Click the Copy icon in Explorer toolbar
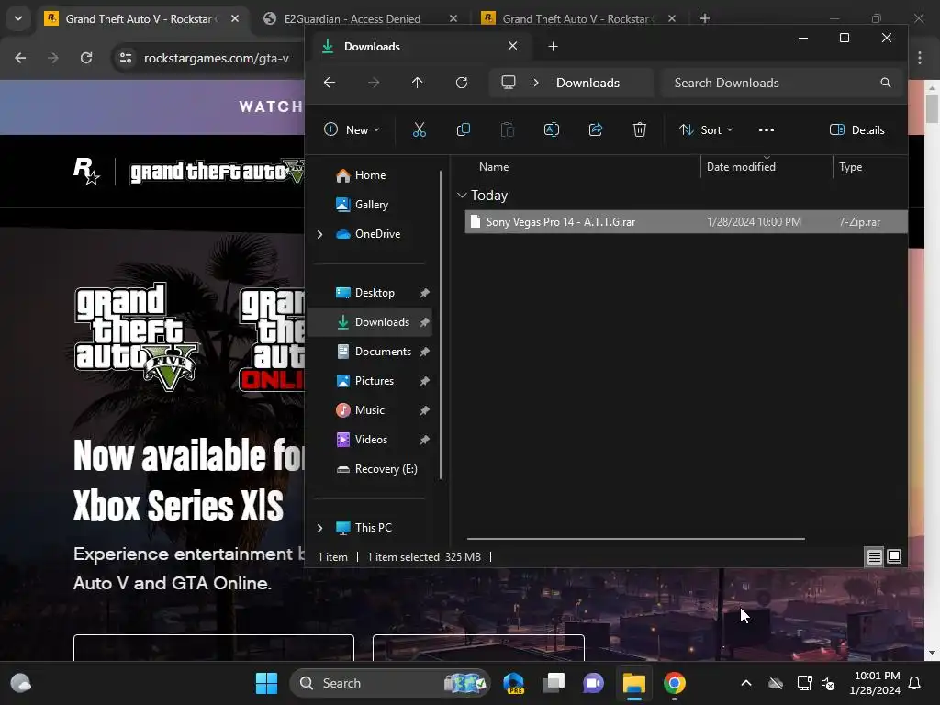Image resolution: width=940 pixels, height=705 pixels. tap(464, 129)
